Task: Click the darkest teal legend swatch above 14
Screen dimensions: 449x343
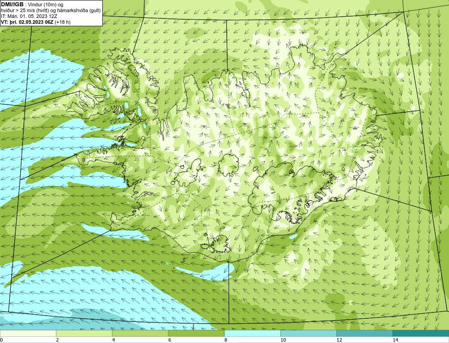Action: coord(421,333)
